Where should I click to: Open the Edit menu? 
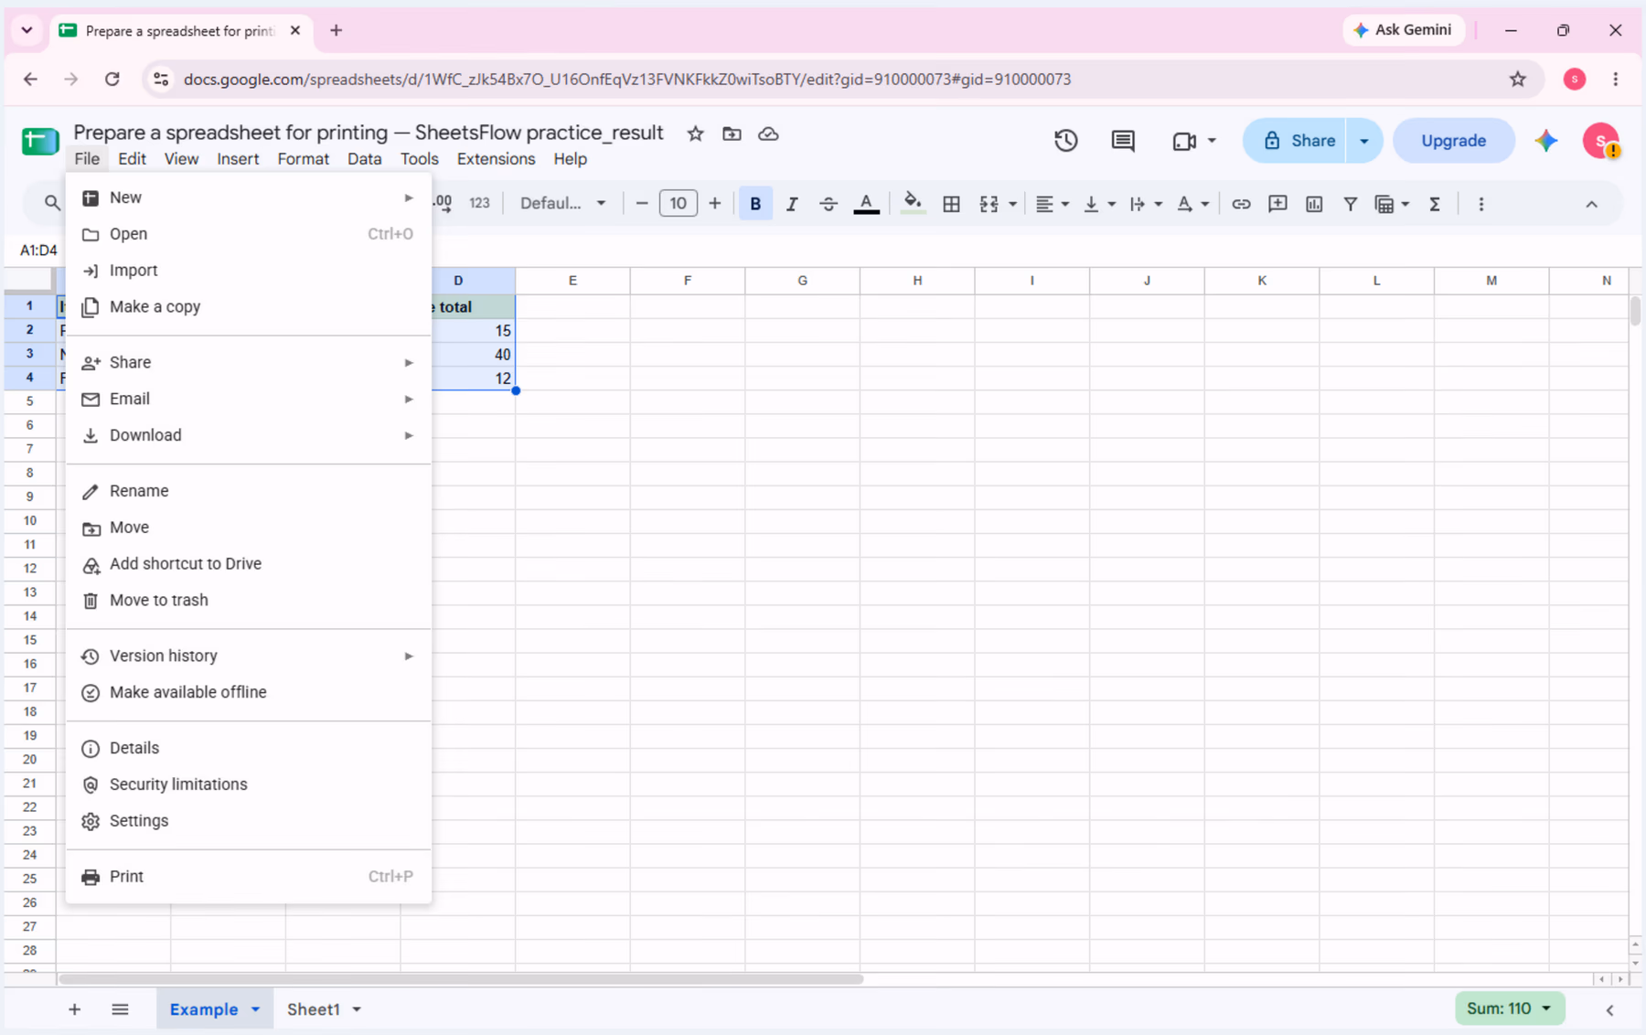[x=132, y=159]
